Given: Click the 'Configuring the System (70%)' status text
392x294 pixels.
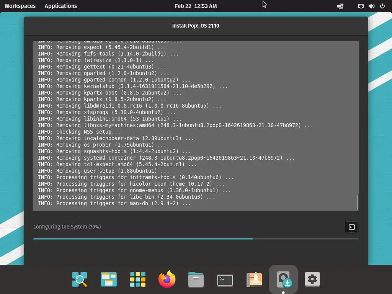Looking at the screenshot, I should tap(67, 227).
